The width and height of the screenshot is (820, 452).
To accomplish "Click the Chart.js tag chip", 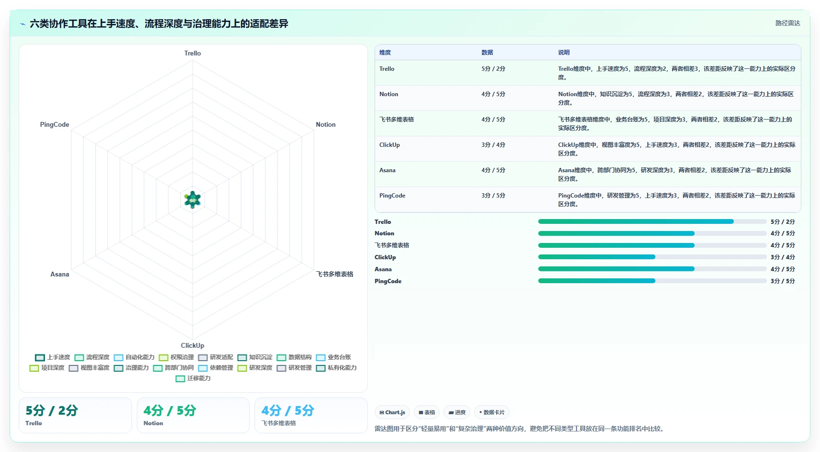I will point(392,412).
